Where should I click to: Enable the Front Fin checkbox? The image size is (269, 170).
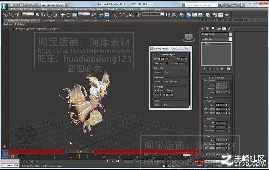(x=205, y=118)
